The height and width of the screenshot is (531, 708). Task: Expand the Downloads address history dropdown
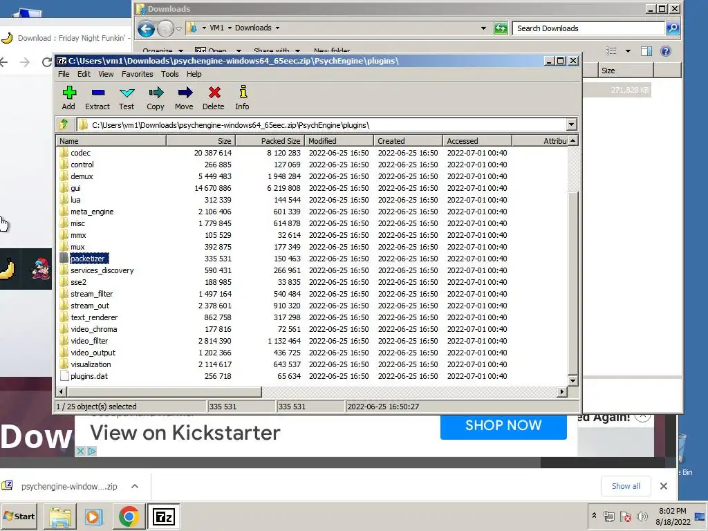pyautogui.click(x=483, y=28)
